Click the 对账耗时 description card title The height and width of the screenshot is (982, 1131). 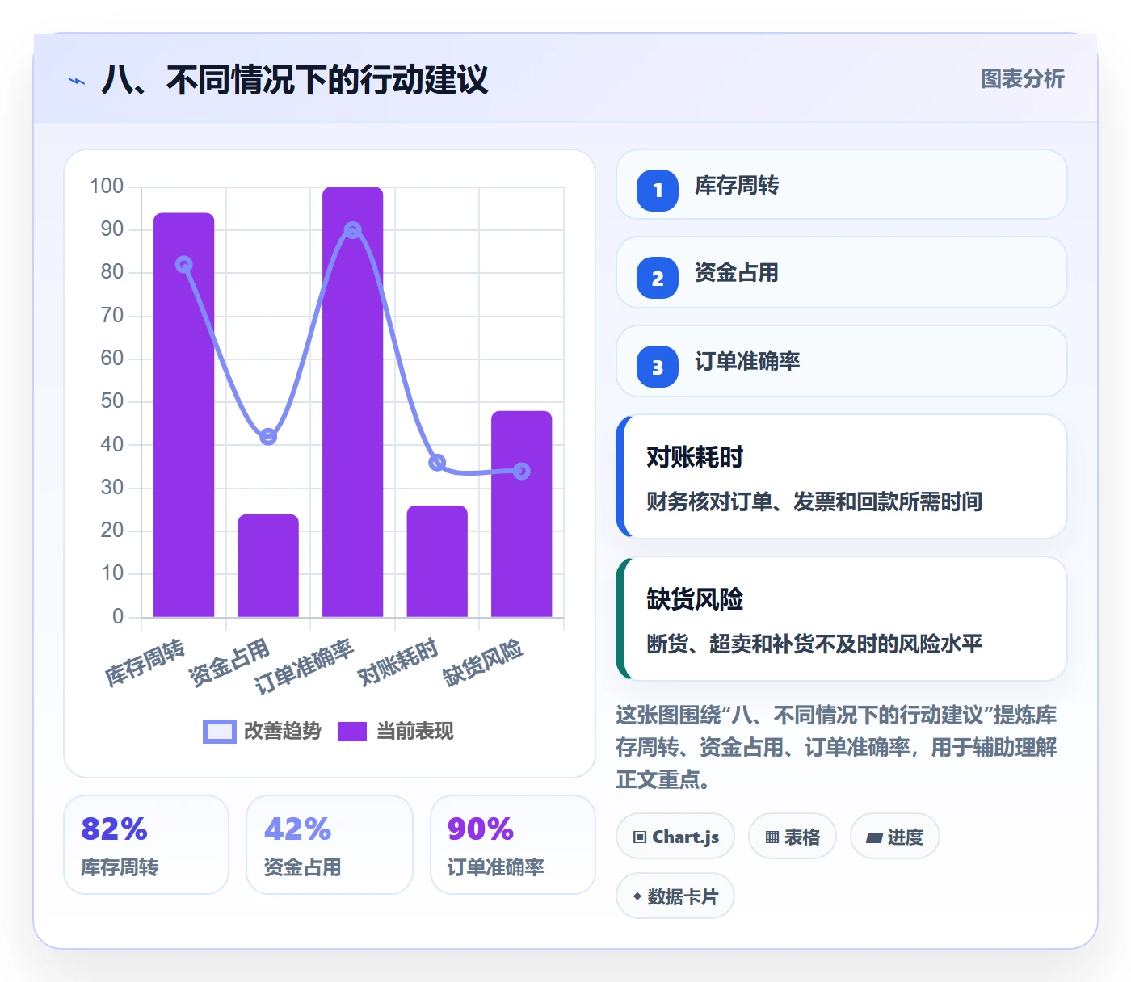tap(695, 457)
